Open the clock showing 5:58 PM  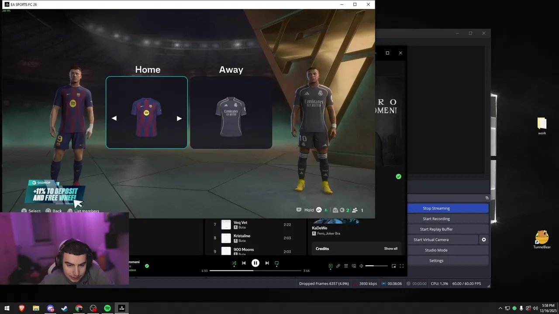coord(548,308)
